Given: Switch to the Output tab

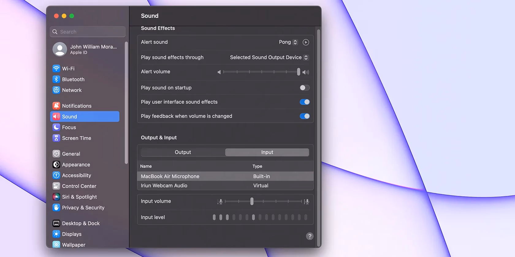Looking at the screenshot, I should tap(183, 152).
